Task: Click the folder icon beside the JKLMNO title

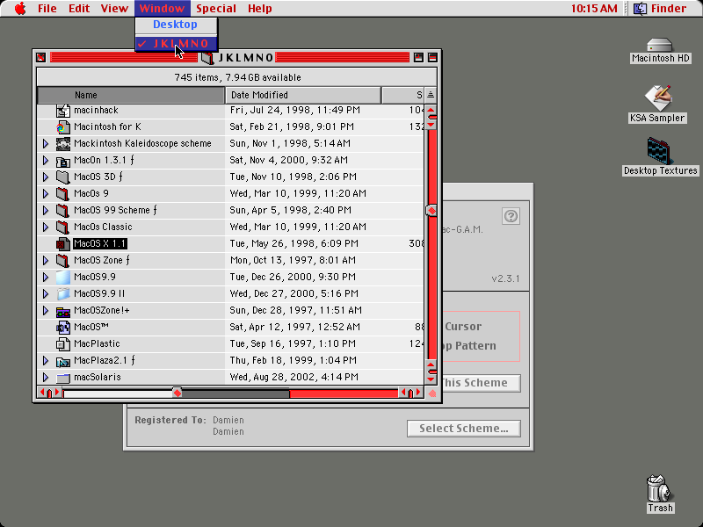Action: point(207,58)
